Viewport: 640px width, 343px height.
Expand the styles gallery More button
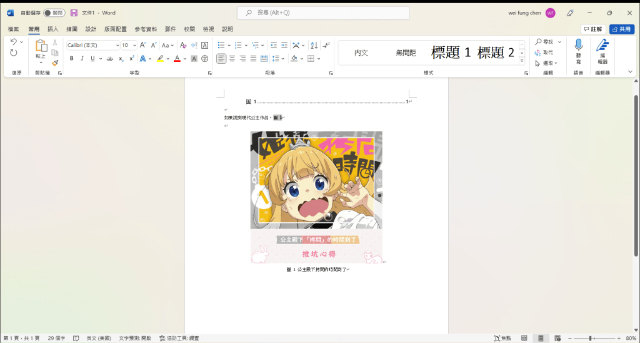(x=522, y=61)
